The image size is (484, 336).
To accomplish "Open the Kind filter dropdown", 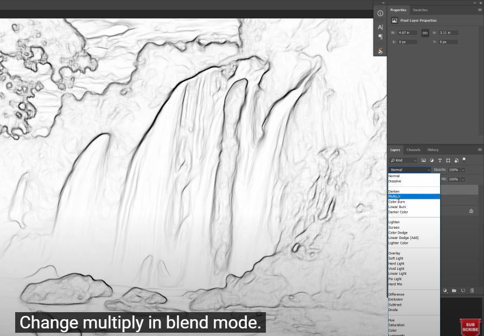I will point(403,160).
